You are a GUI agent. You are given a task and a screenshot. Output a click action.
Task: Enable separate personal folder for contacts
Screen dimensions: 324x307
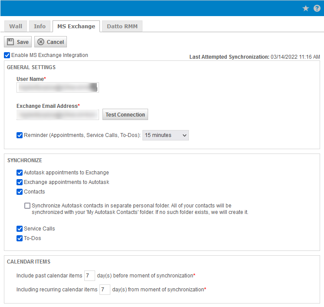(x=27, y=206)
